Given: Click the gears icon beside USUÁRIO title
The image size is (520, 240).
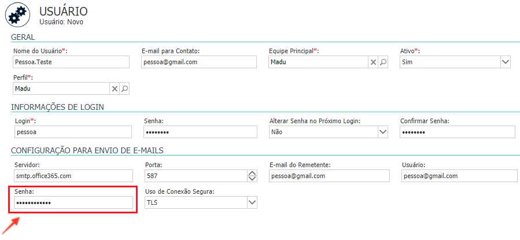Looking at the screenshot, I should coord(17,15).
